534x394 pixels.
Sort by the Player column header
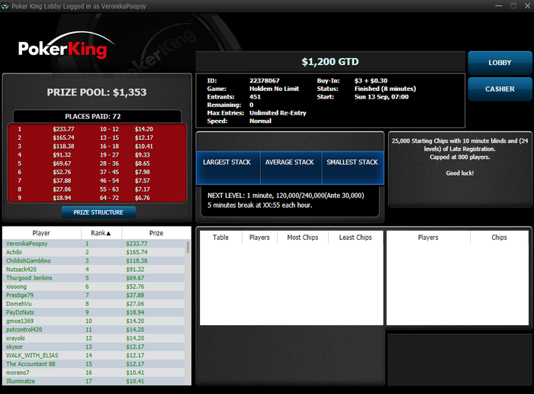tap(41, 233)
